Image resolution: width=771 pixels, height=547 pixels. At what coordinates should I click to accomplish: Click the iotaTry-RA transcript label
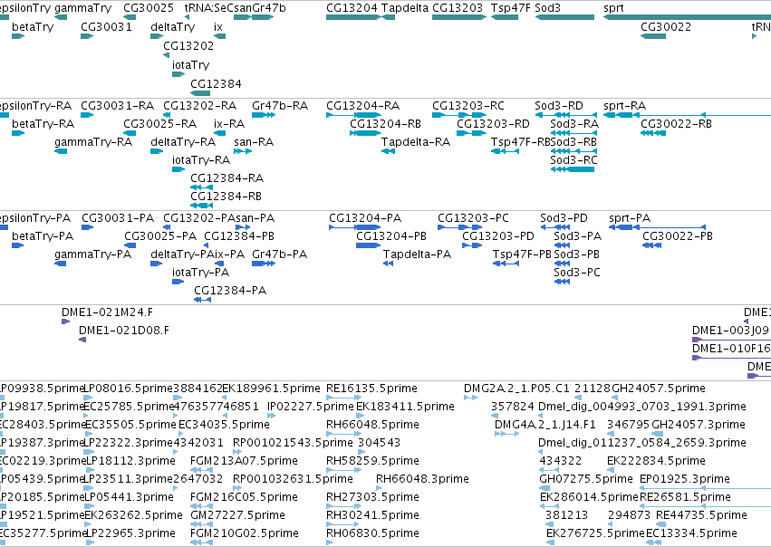click(x=201, y=159)
